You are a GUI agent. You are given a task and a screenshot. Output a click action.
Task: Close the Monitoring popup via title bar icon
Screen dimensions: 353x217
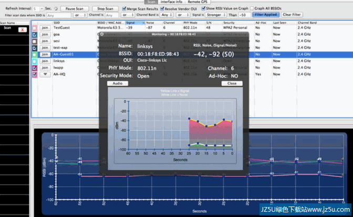pyautogui.click(x=103, y=34)
